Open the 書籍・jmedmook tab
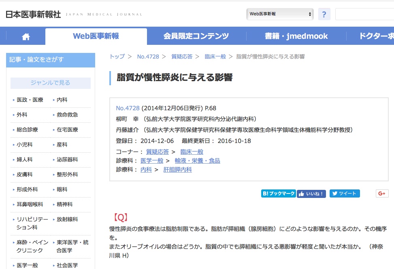Viewport: 394px width, 269px height. (x=296, y=36)
